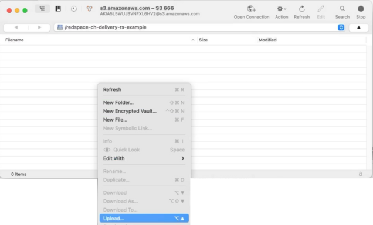This screenshot has width=373, height=225.
Task: Select Rename... in the context menu
Action: 144,171
